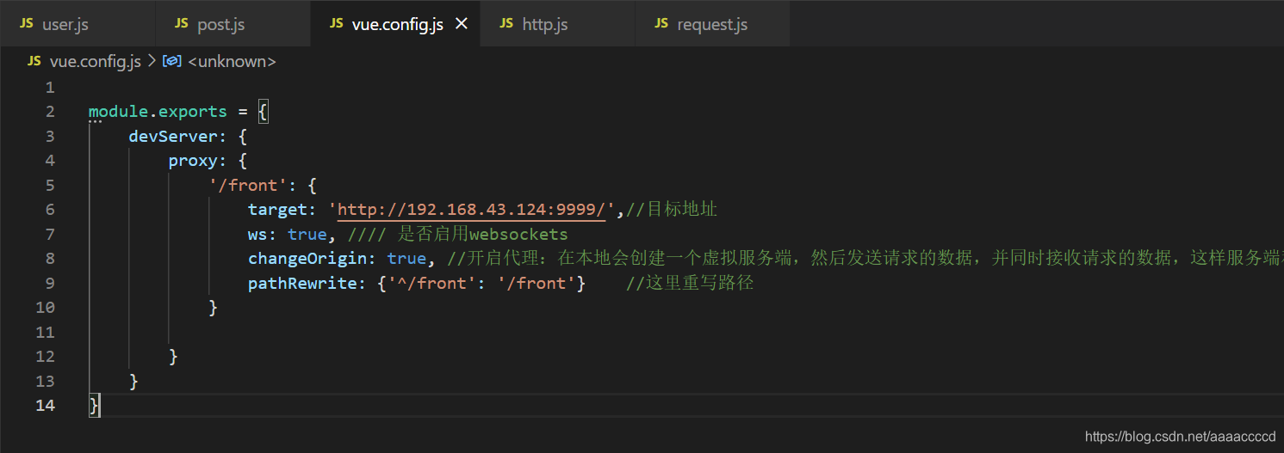Click the JS file icon in breadcrumb

coord(34,61)
